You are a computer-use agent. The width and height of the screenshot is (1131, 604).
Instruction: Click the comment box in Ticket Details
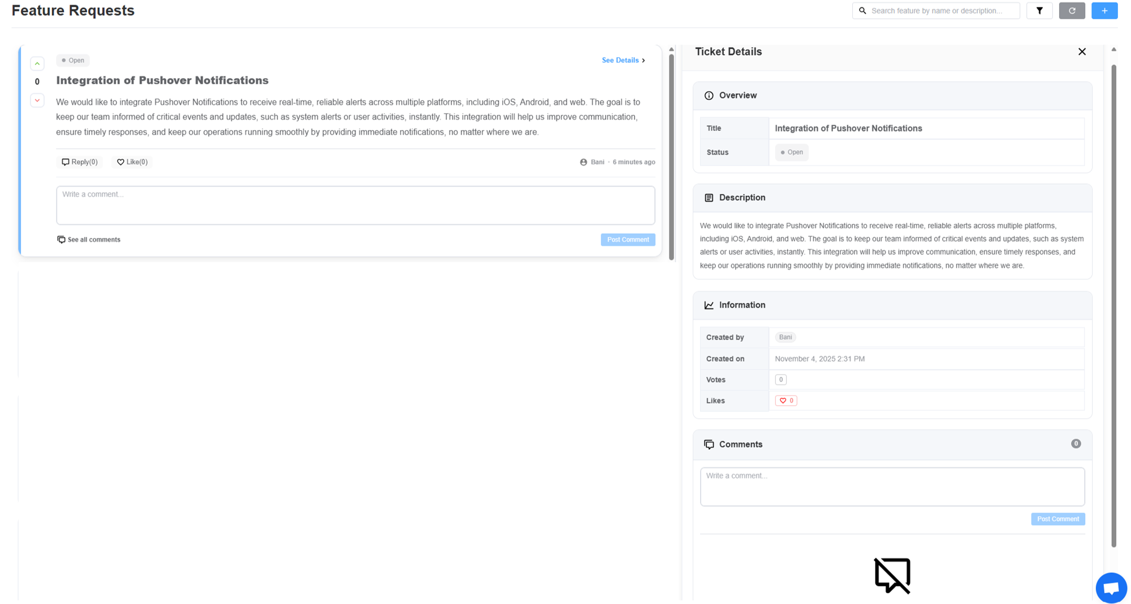tap(892, 486)
